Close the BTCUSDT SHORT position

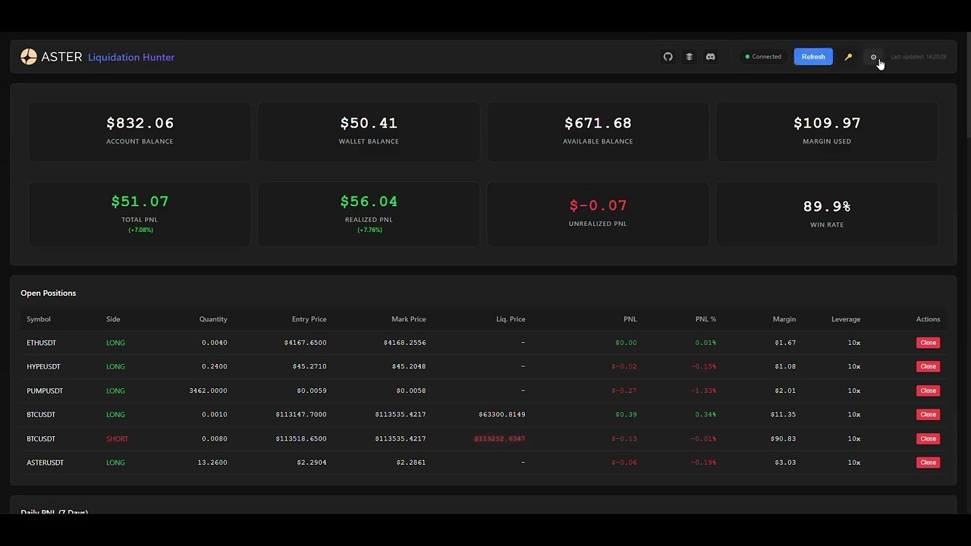(x=928, y=438)
